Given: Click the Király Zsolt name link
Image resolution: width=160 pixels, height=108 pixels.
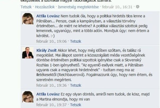Looking at the screenshot, I should click(47, 50).
